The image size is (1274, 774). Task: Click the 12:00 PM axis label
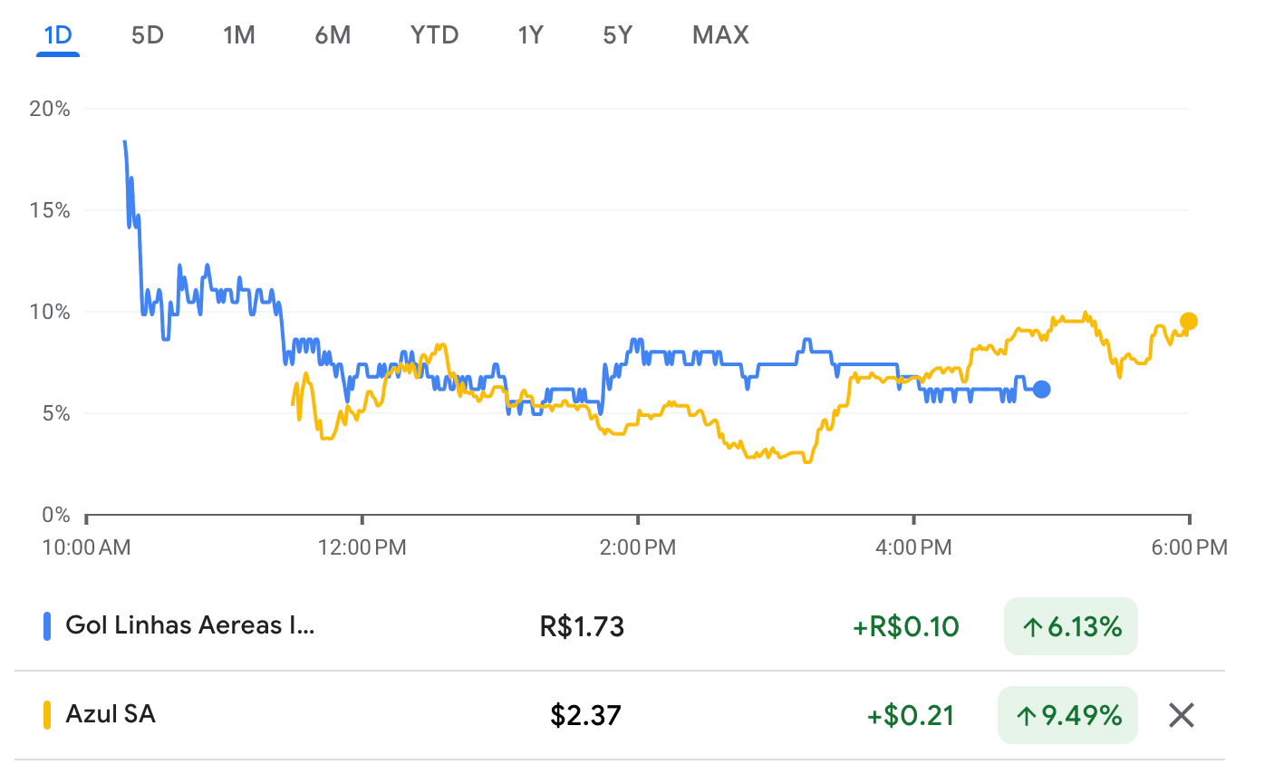coord(362,547)
